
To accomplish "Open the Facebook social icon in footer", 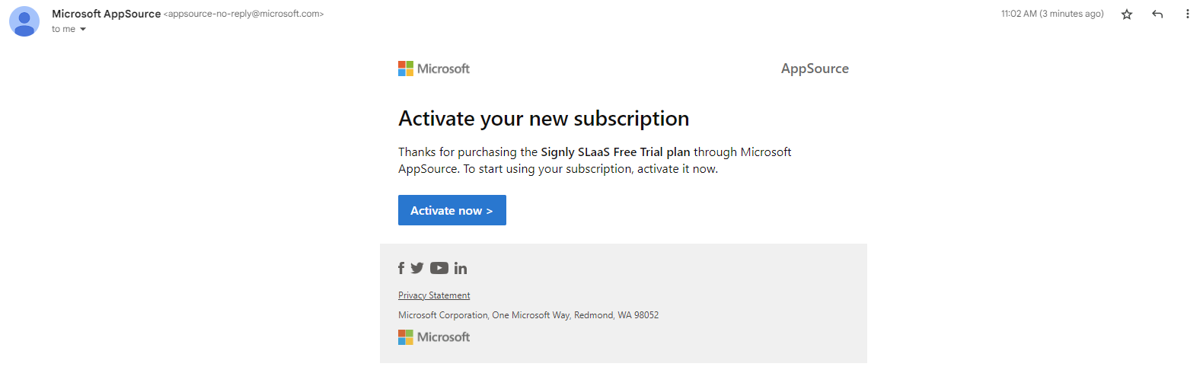I will (401, 268).
